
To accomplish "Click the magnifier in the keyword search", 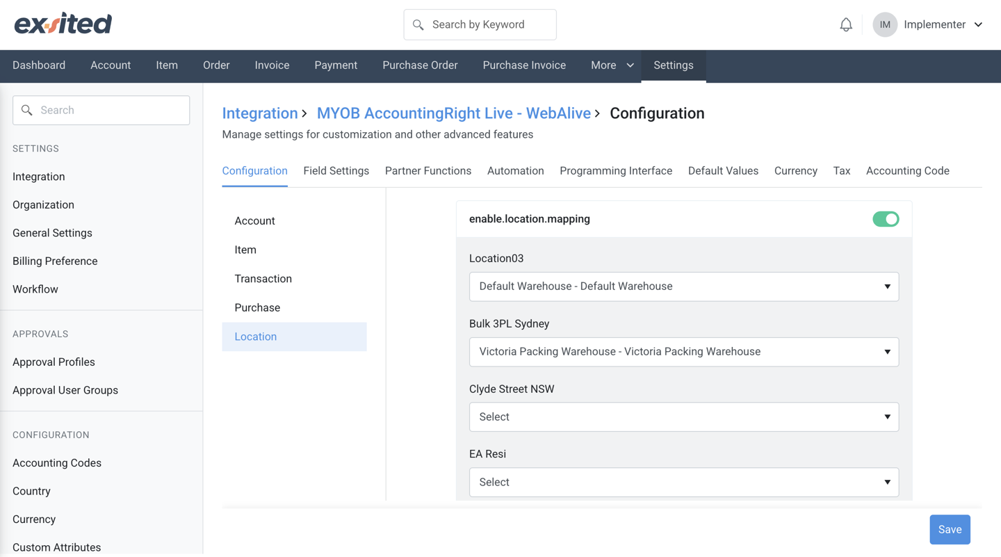I will coord(418,25).
